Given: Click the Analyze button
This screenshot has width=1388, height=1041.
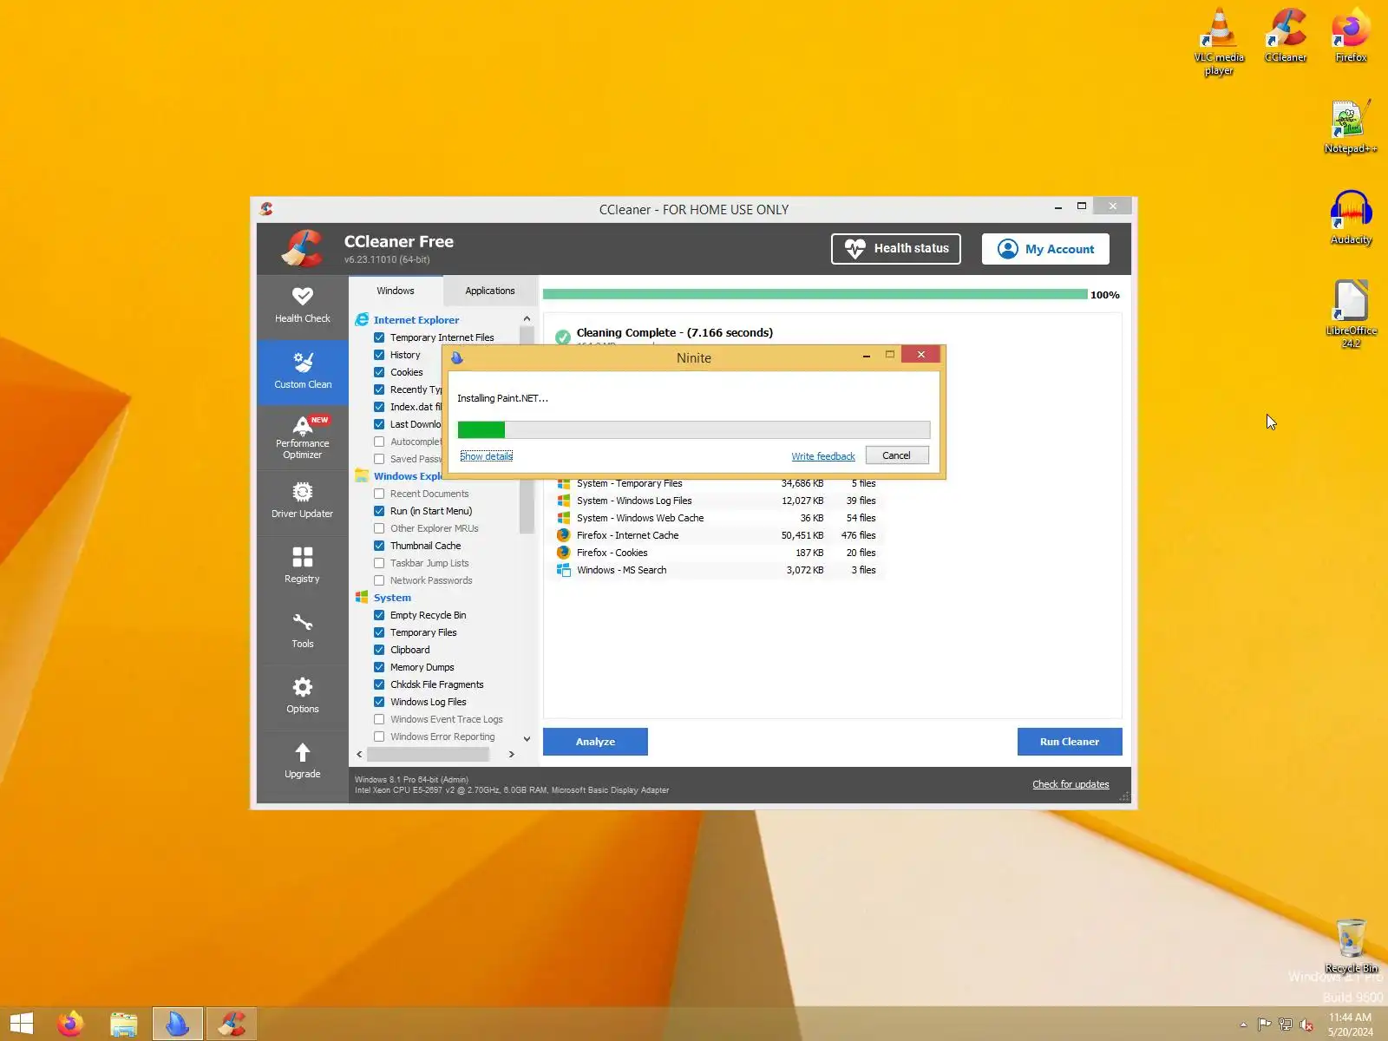Looking at the screenshot, I should [x=595, y=742].
